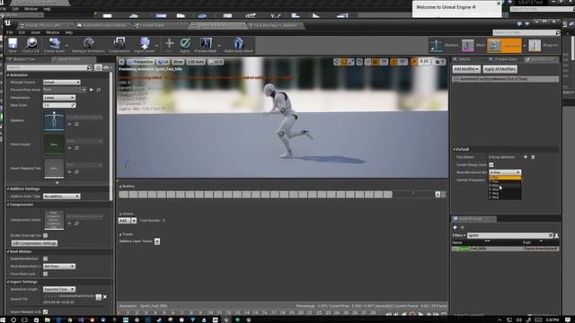This screenshot has width=575, height=323.
Task: Click LOD Auto viewport button
Action: point(196,62)
